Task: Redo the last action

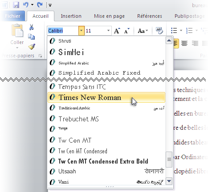Action: 40,5
